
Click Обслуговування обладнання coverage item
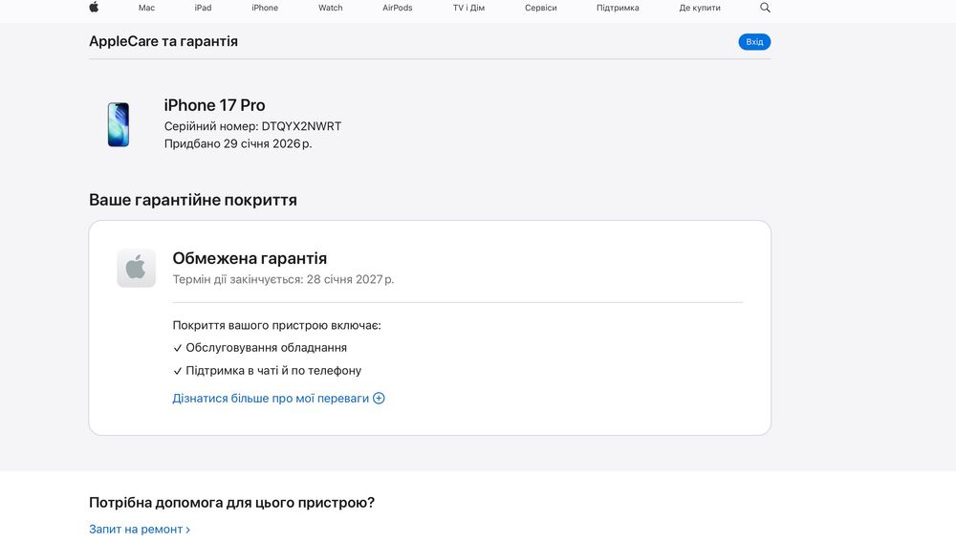tap(267, 347)
